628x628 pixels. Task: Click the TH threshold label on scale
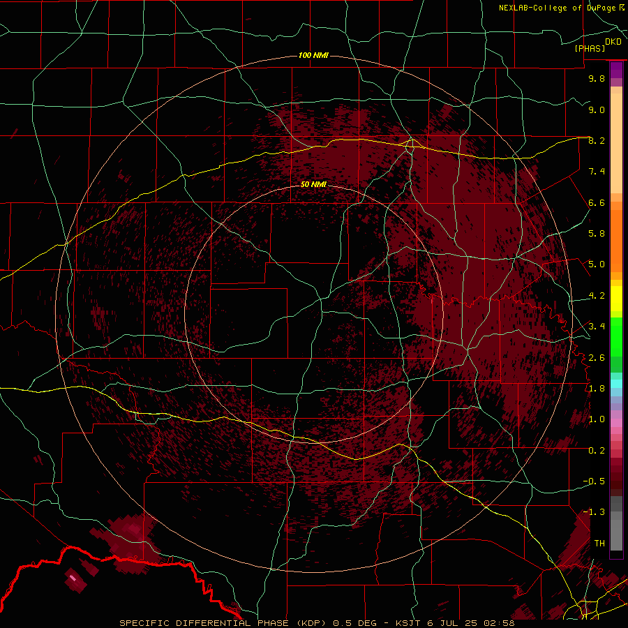[x=599, y=543]
